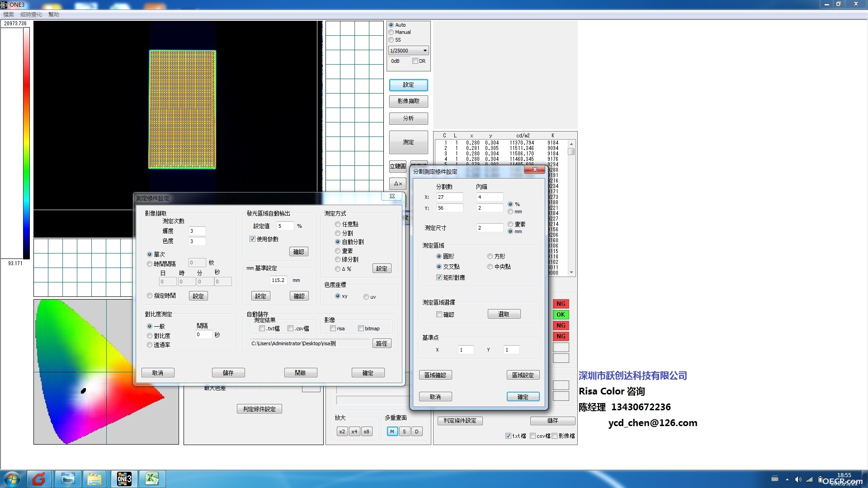Viewport: 868px width, 488px height.
Task: Click the X 分割數 input field
Action: coord(449,197)
